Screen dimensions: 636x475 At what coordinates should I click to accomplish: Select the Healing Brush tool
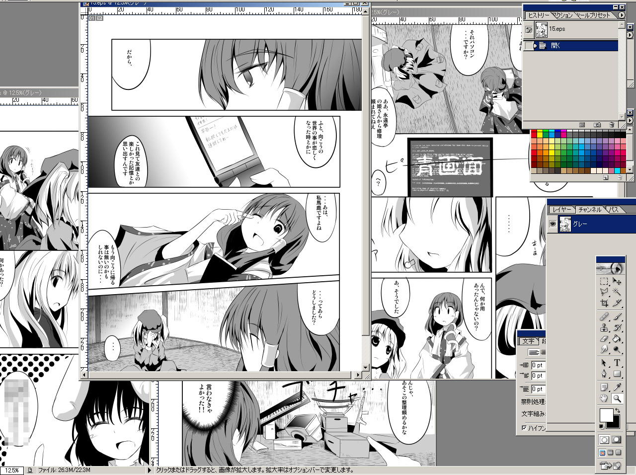click(604, 317)
